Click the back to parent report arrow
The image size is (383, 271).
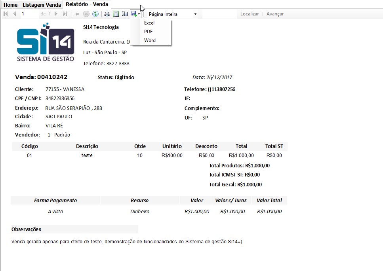coord(77,14)
